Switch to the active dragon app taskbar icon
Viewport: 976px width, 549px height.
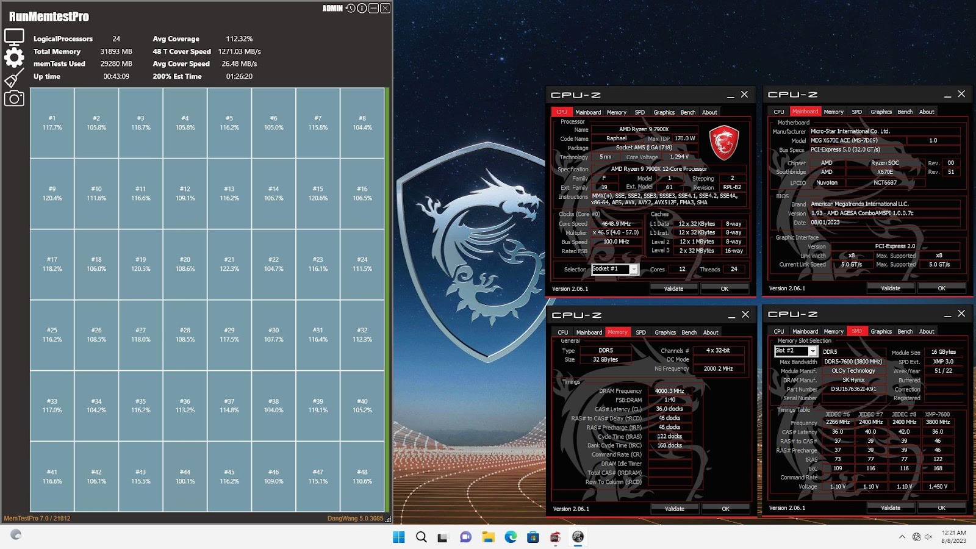coord(578,537)
